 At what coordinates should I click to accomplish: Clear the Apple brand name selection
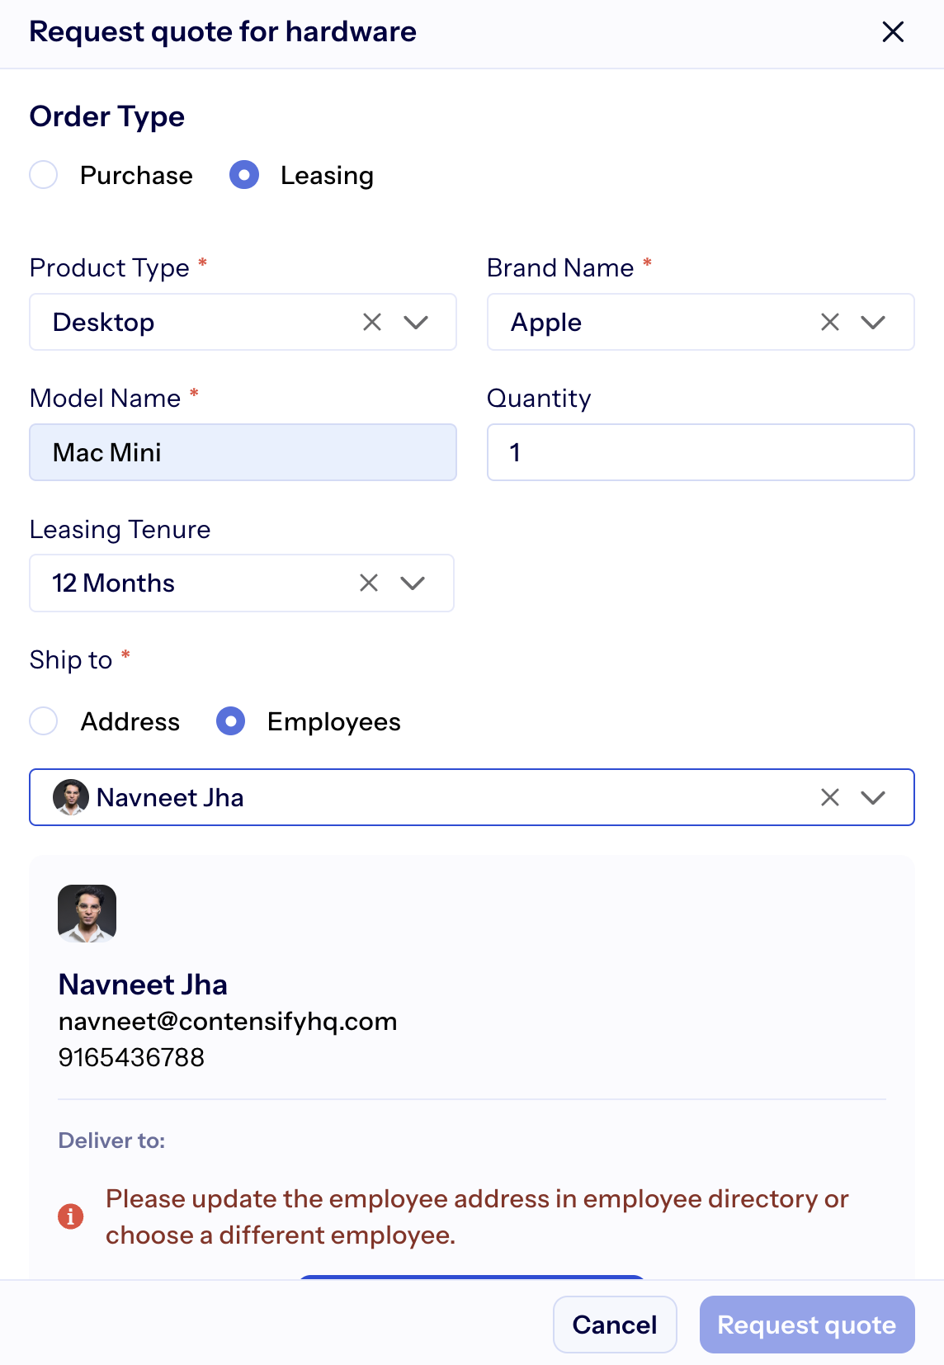pyautogui.click(x=830, y=322)
